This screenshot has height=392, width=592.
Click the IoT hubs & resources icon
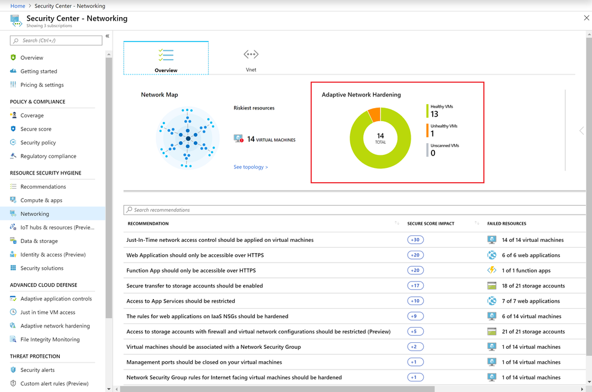(13, 227)
